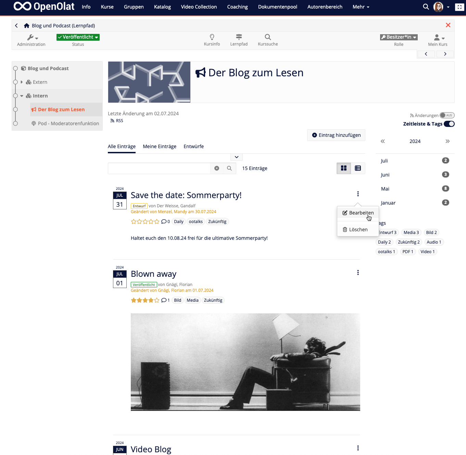The image size is (466, 455).
Task: Open the Juni entries from the timeline
Action: tap(385, 174)
